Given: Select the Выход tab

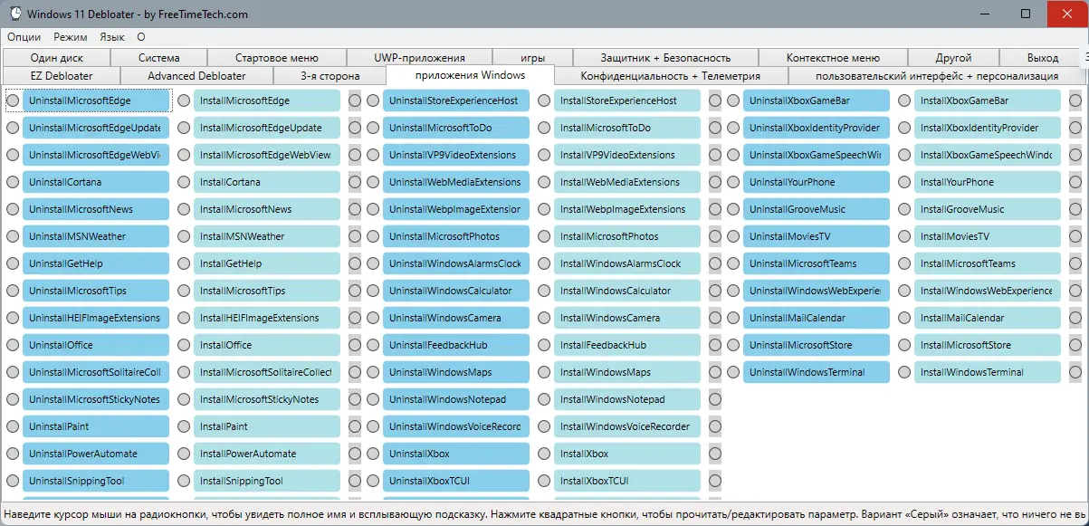Looking at the screenshot, I should point(1043,57).
